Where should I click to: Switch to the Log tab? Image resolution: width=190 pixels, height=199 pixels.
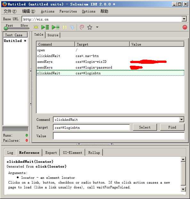pos(10,153)
